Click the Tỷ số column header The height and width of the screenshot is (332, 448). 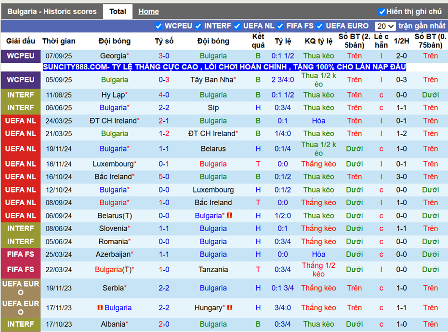pyautogui.click(x=164, y=41)
